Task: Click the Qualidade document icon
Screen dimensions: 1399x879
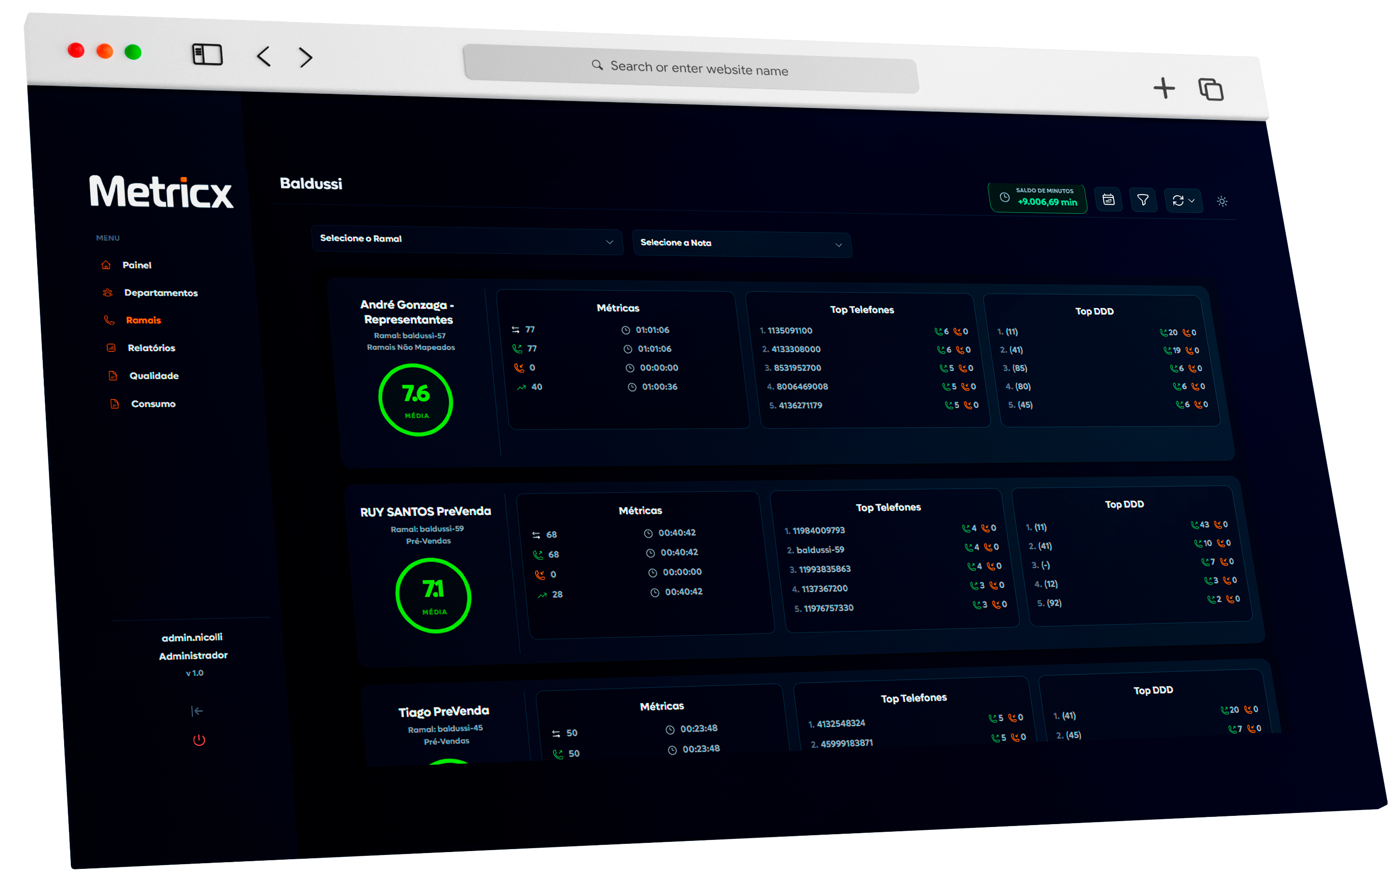Action: point(113,375)
